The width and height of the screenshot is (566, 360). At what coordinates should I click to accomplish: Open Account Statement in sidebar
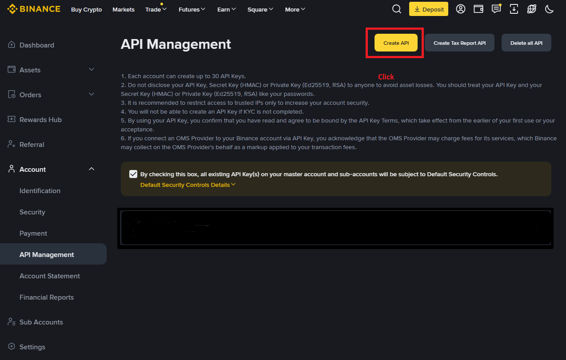[x=50, y=276]
